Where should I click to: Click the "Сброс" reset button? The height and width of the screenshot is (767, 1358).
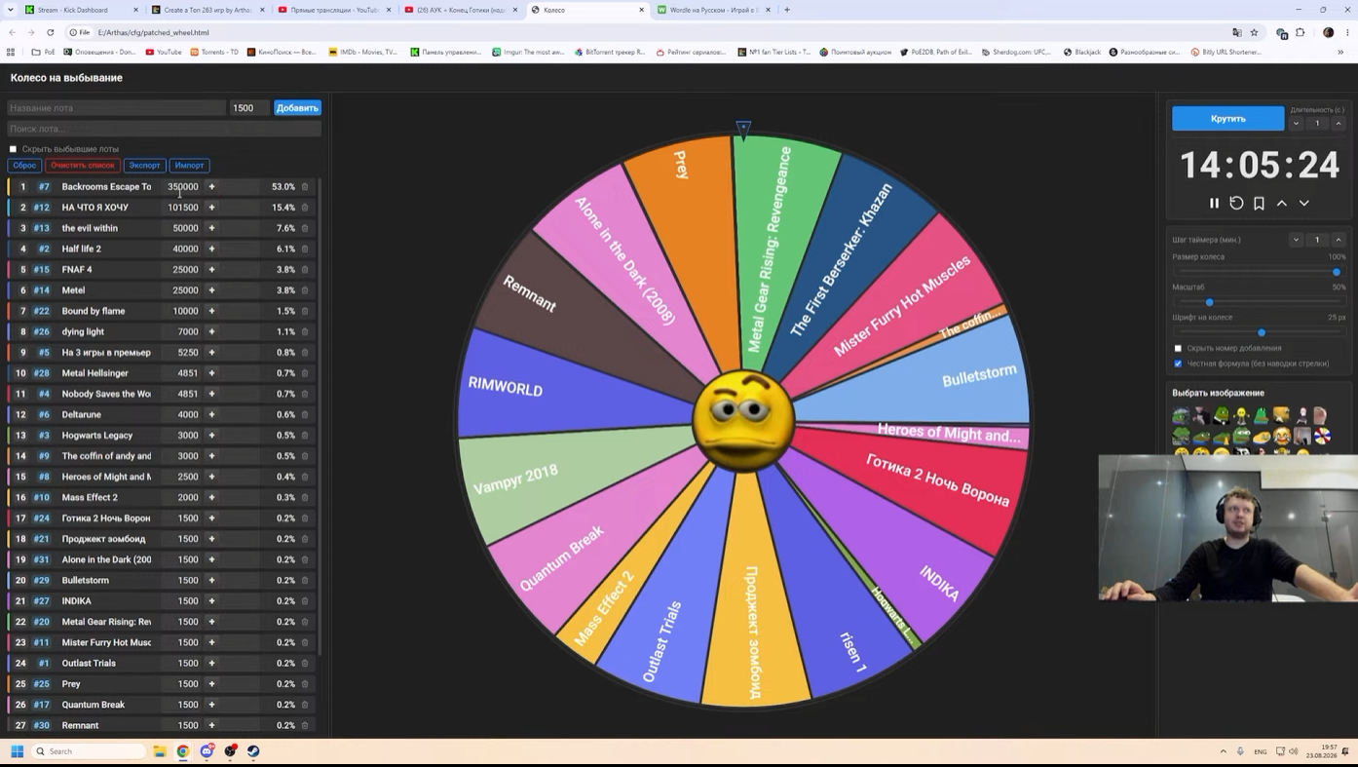[24, 166]
